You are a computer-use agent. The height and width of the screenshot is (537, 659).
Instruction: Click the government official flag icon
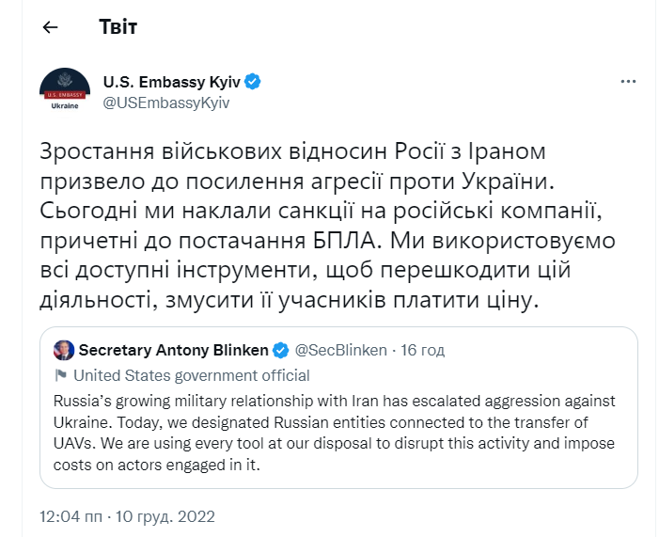coord(61,373)
